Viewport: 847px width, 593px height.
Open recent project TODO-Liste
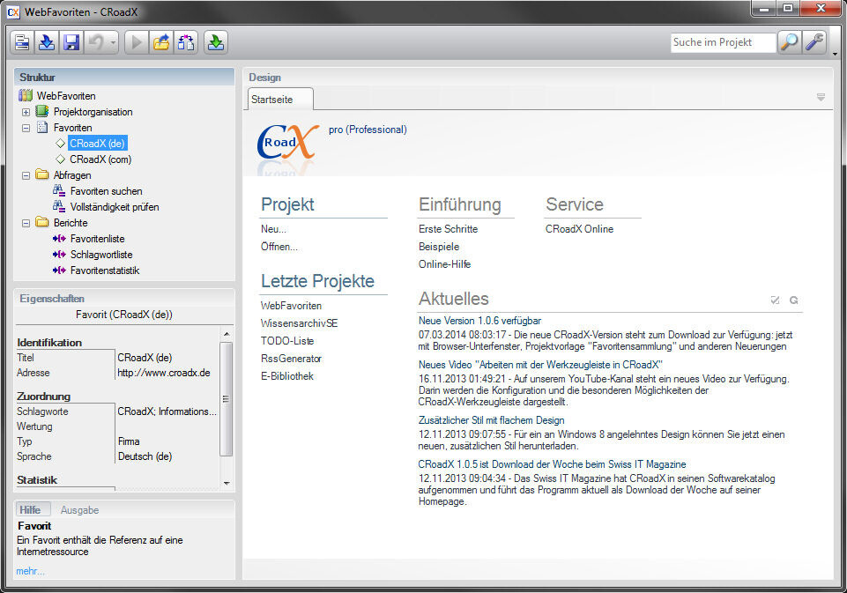pos(286,341)
